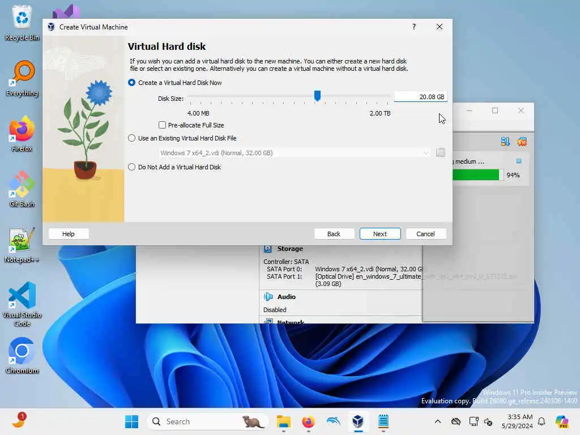Open File Explorer from the taskbar
The height and width of the screenshot is (435, 580).
(x=284, y=421)
